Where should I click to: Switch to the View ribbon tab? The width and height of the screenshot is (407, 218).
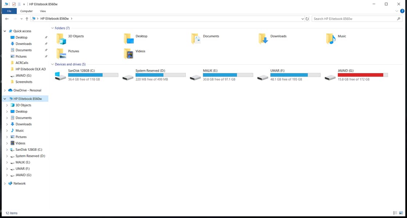[43, 11]
